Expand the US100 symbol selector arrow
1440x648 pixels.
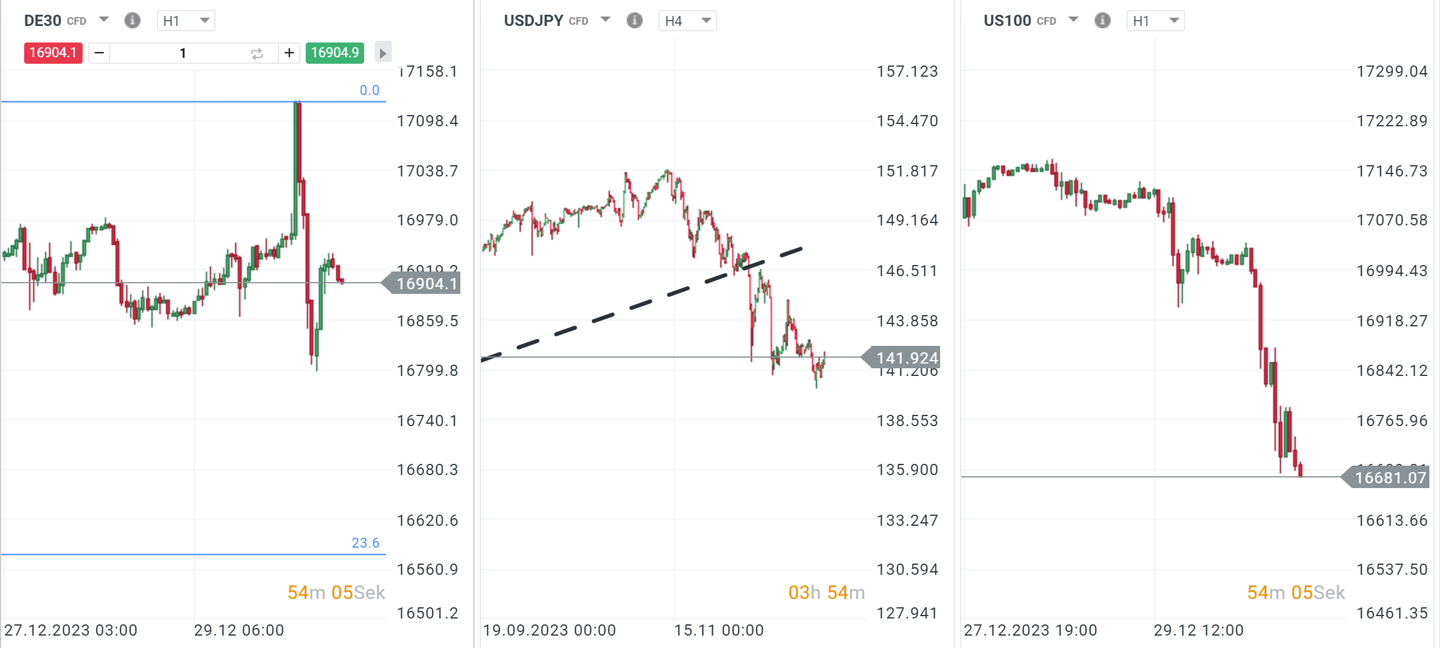tap(1074, 19)
